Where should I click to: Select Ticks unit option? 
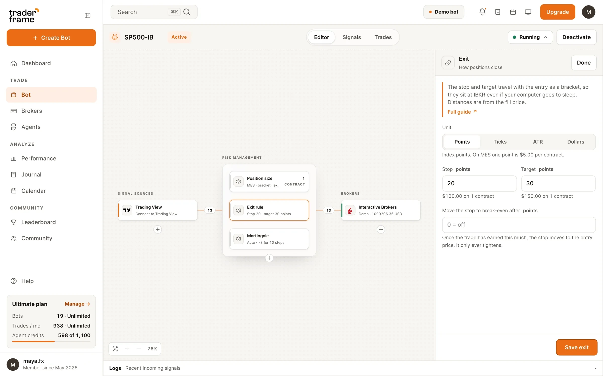500,142
